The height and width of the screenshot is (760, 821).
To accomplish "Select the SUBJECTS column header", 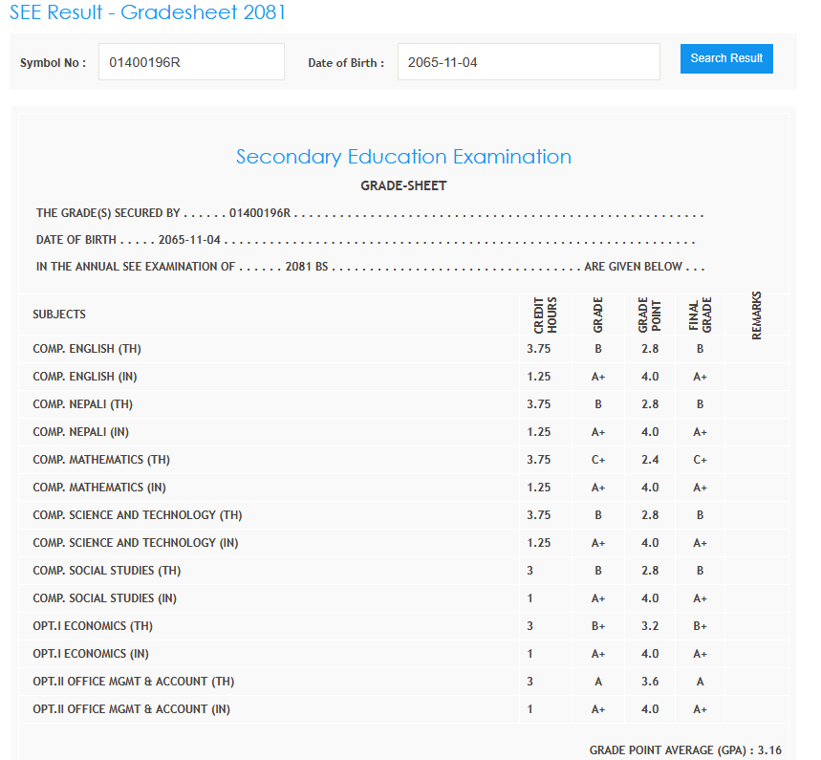I will (x=59, y=315).
